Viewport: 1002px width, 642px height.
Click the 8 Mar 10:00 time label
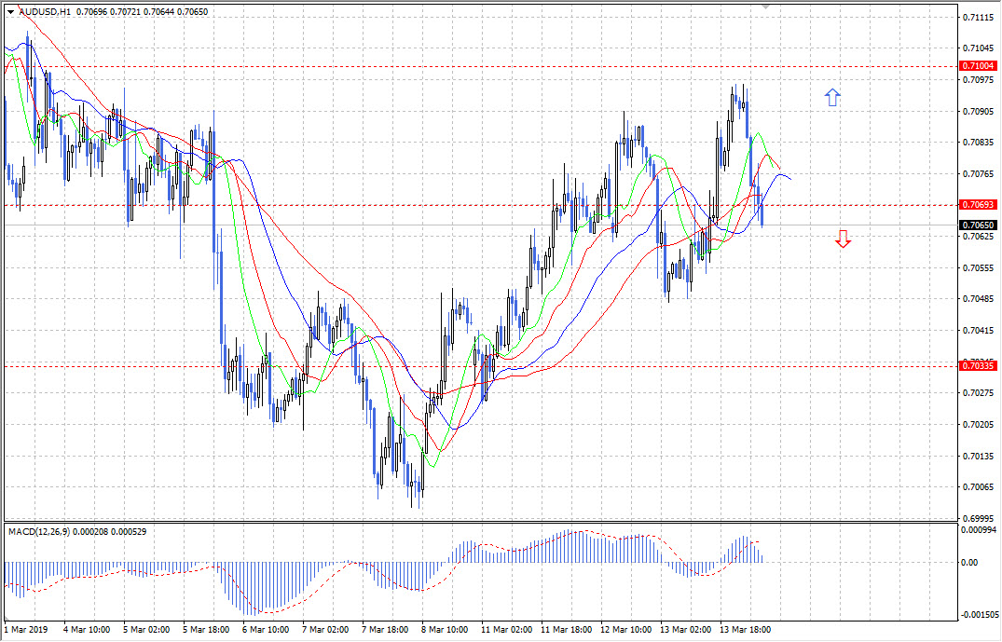click(x=445, y=630)
